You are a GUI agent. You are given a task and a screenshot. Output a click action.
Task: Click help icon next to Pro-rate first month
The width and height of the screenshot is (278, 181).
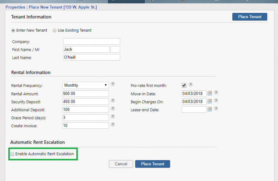coord(191,85)
